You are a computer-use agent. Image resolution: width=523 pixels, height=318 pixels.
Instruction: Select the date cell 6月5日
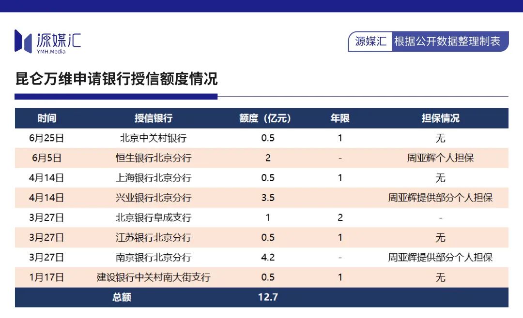pos(46,158)
